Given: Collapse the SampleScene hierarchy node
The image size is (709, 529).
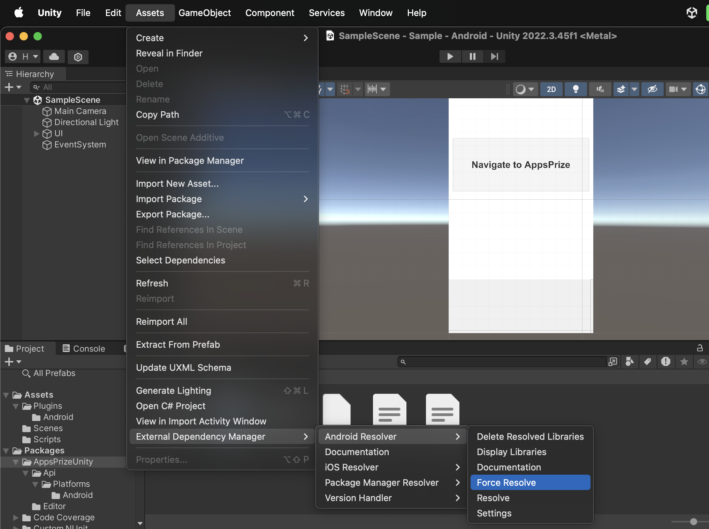Looking at the screenshot, I should point(26,100).
